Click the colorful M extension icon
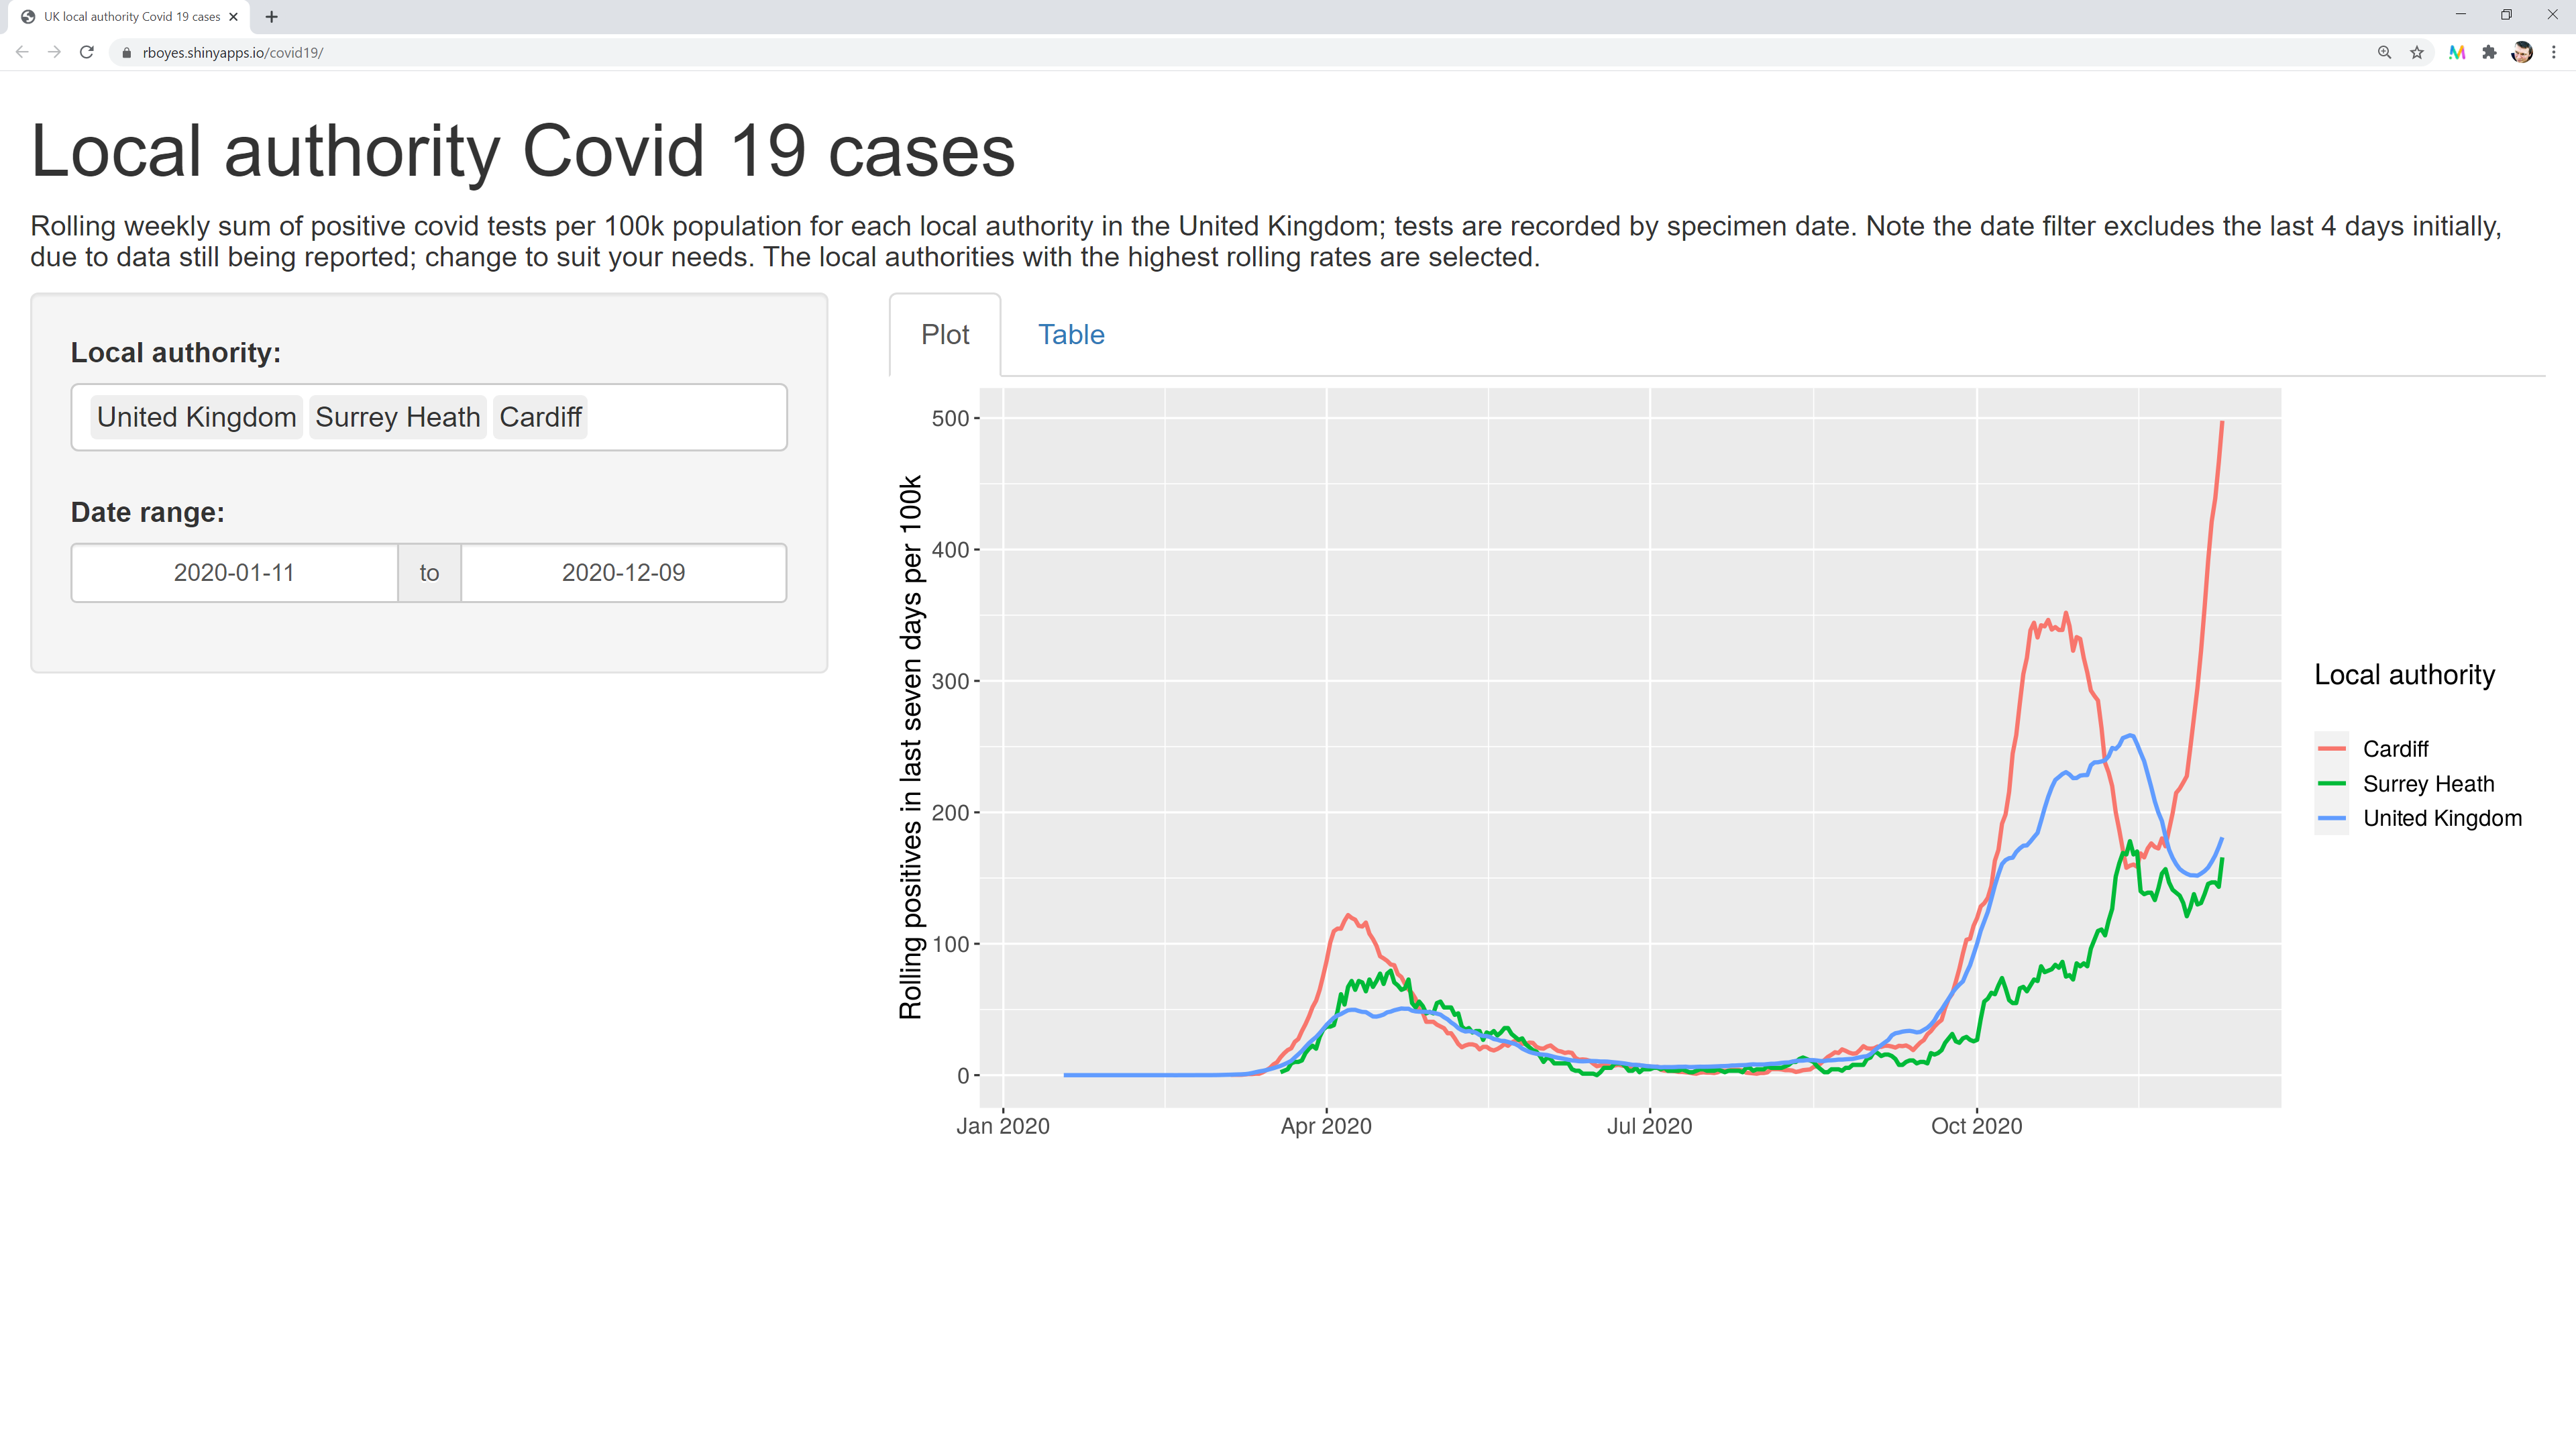The image size is (2576, 1449). click(x=2456, y=52)
